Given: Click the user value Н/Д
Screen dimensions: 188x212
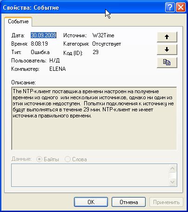Looking at the screenshot, I should [54, 61].
